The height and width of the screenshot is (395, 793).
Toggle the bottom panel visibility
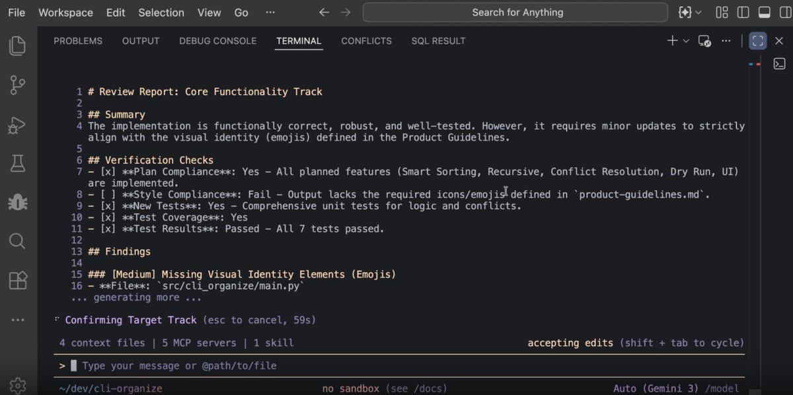(x=764, y=13)
